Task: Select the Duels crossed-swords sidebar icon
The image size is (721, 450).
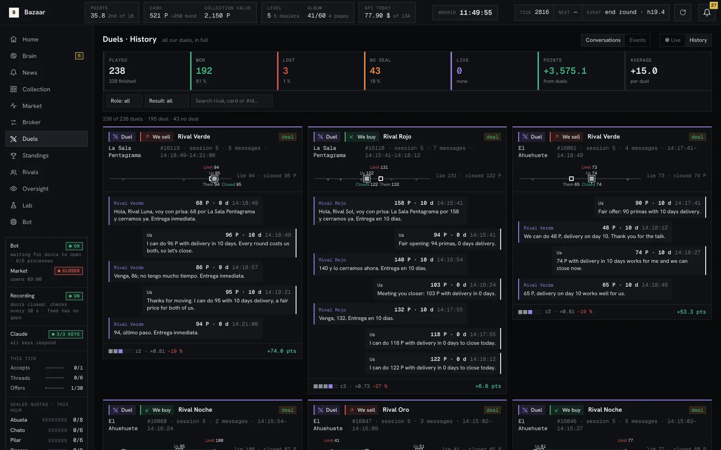Action: point(14,139)
